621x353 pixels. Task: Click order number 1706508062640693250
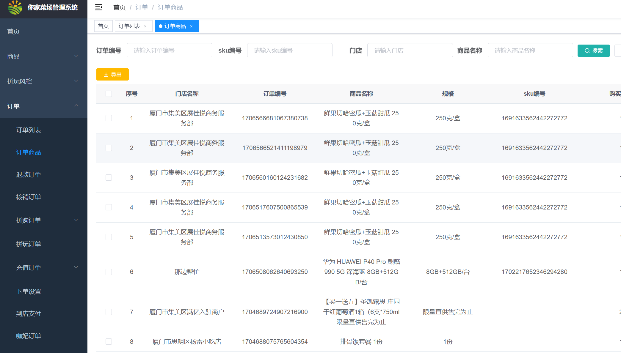[275, 272]
